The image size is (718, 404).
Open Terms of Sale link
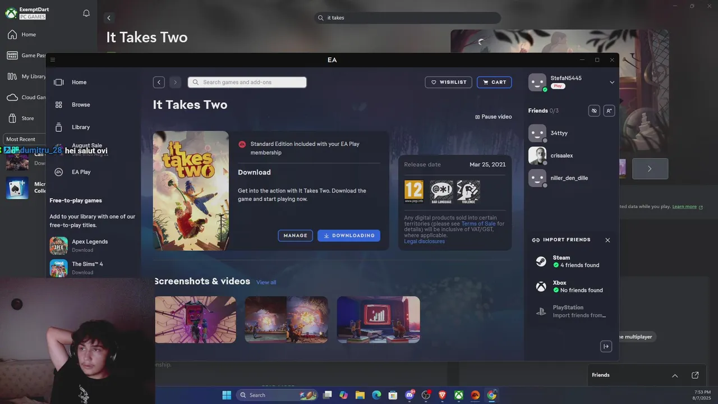tap(478, 224)
